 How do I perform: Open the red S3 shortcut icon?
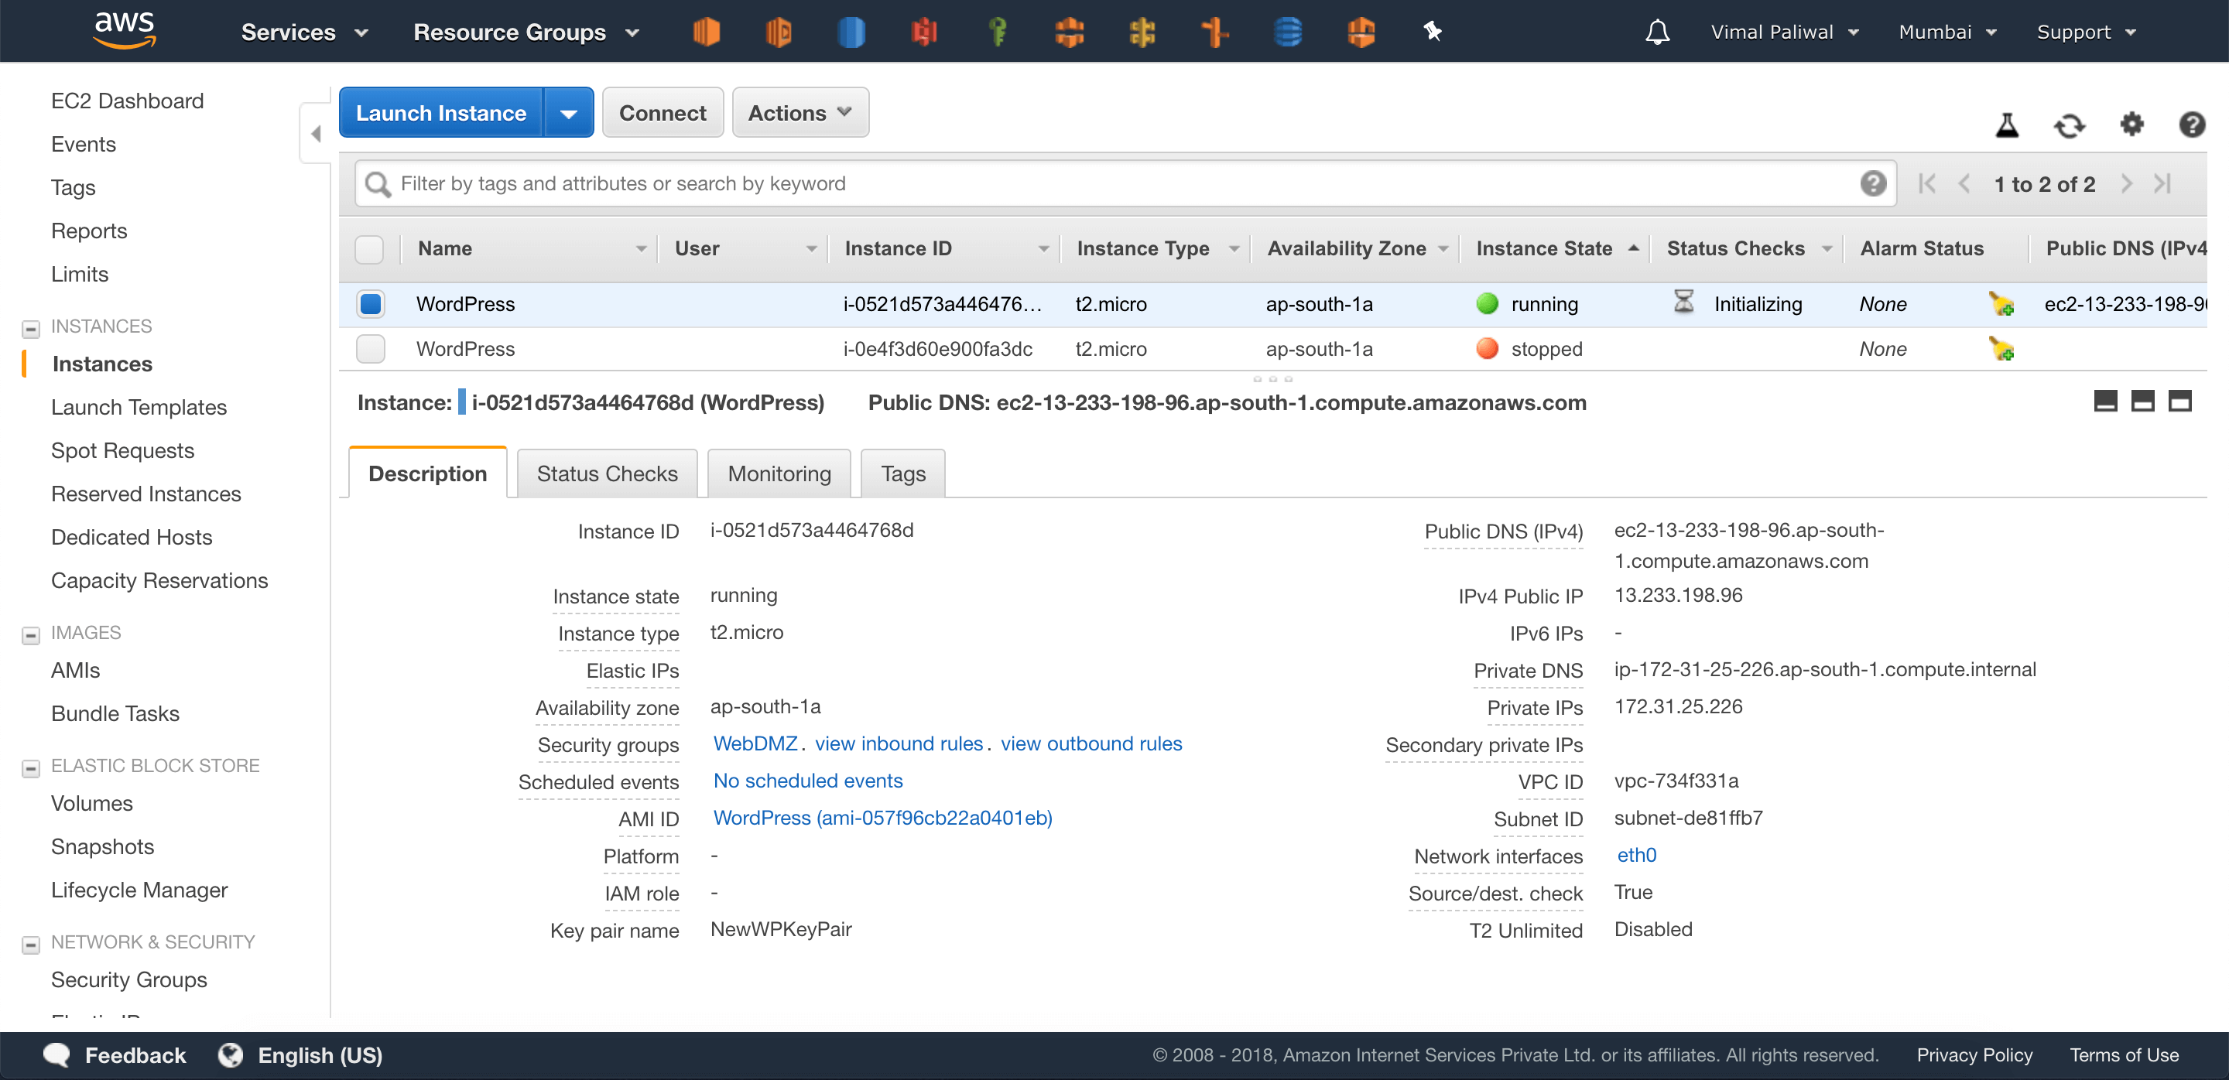click(x=924, y=32)
